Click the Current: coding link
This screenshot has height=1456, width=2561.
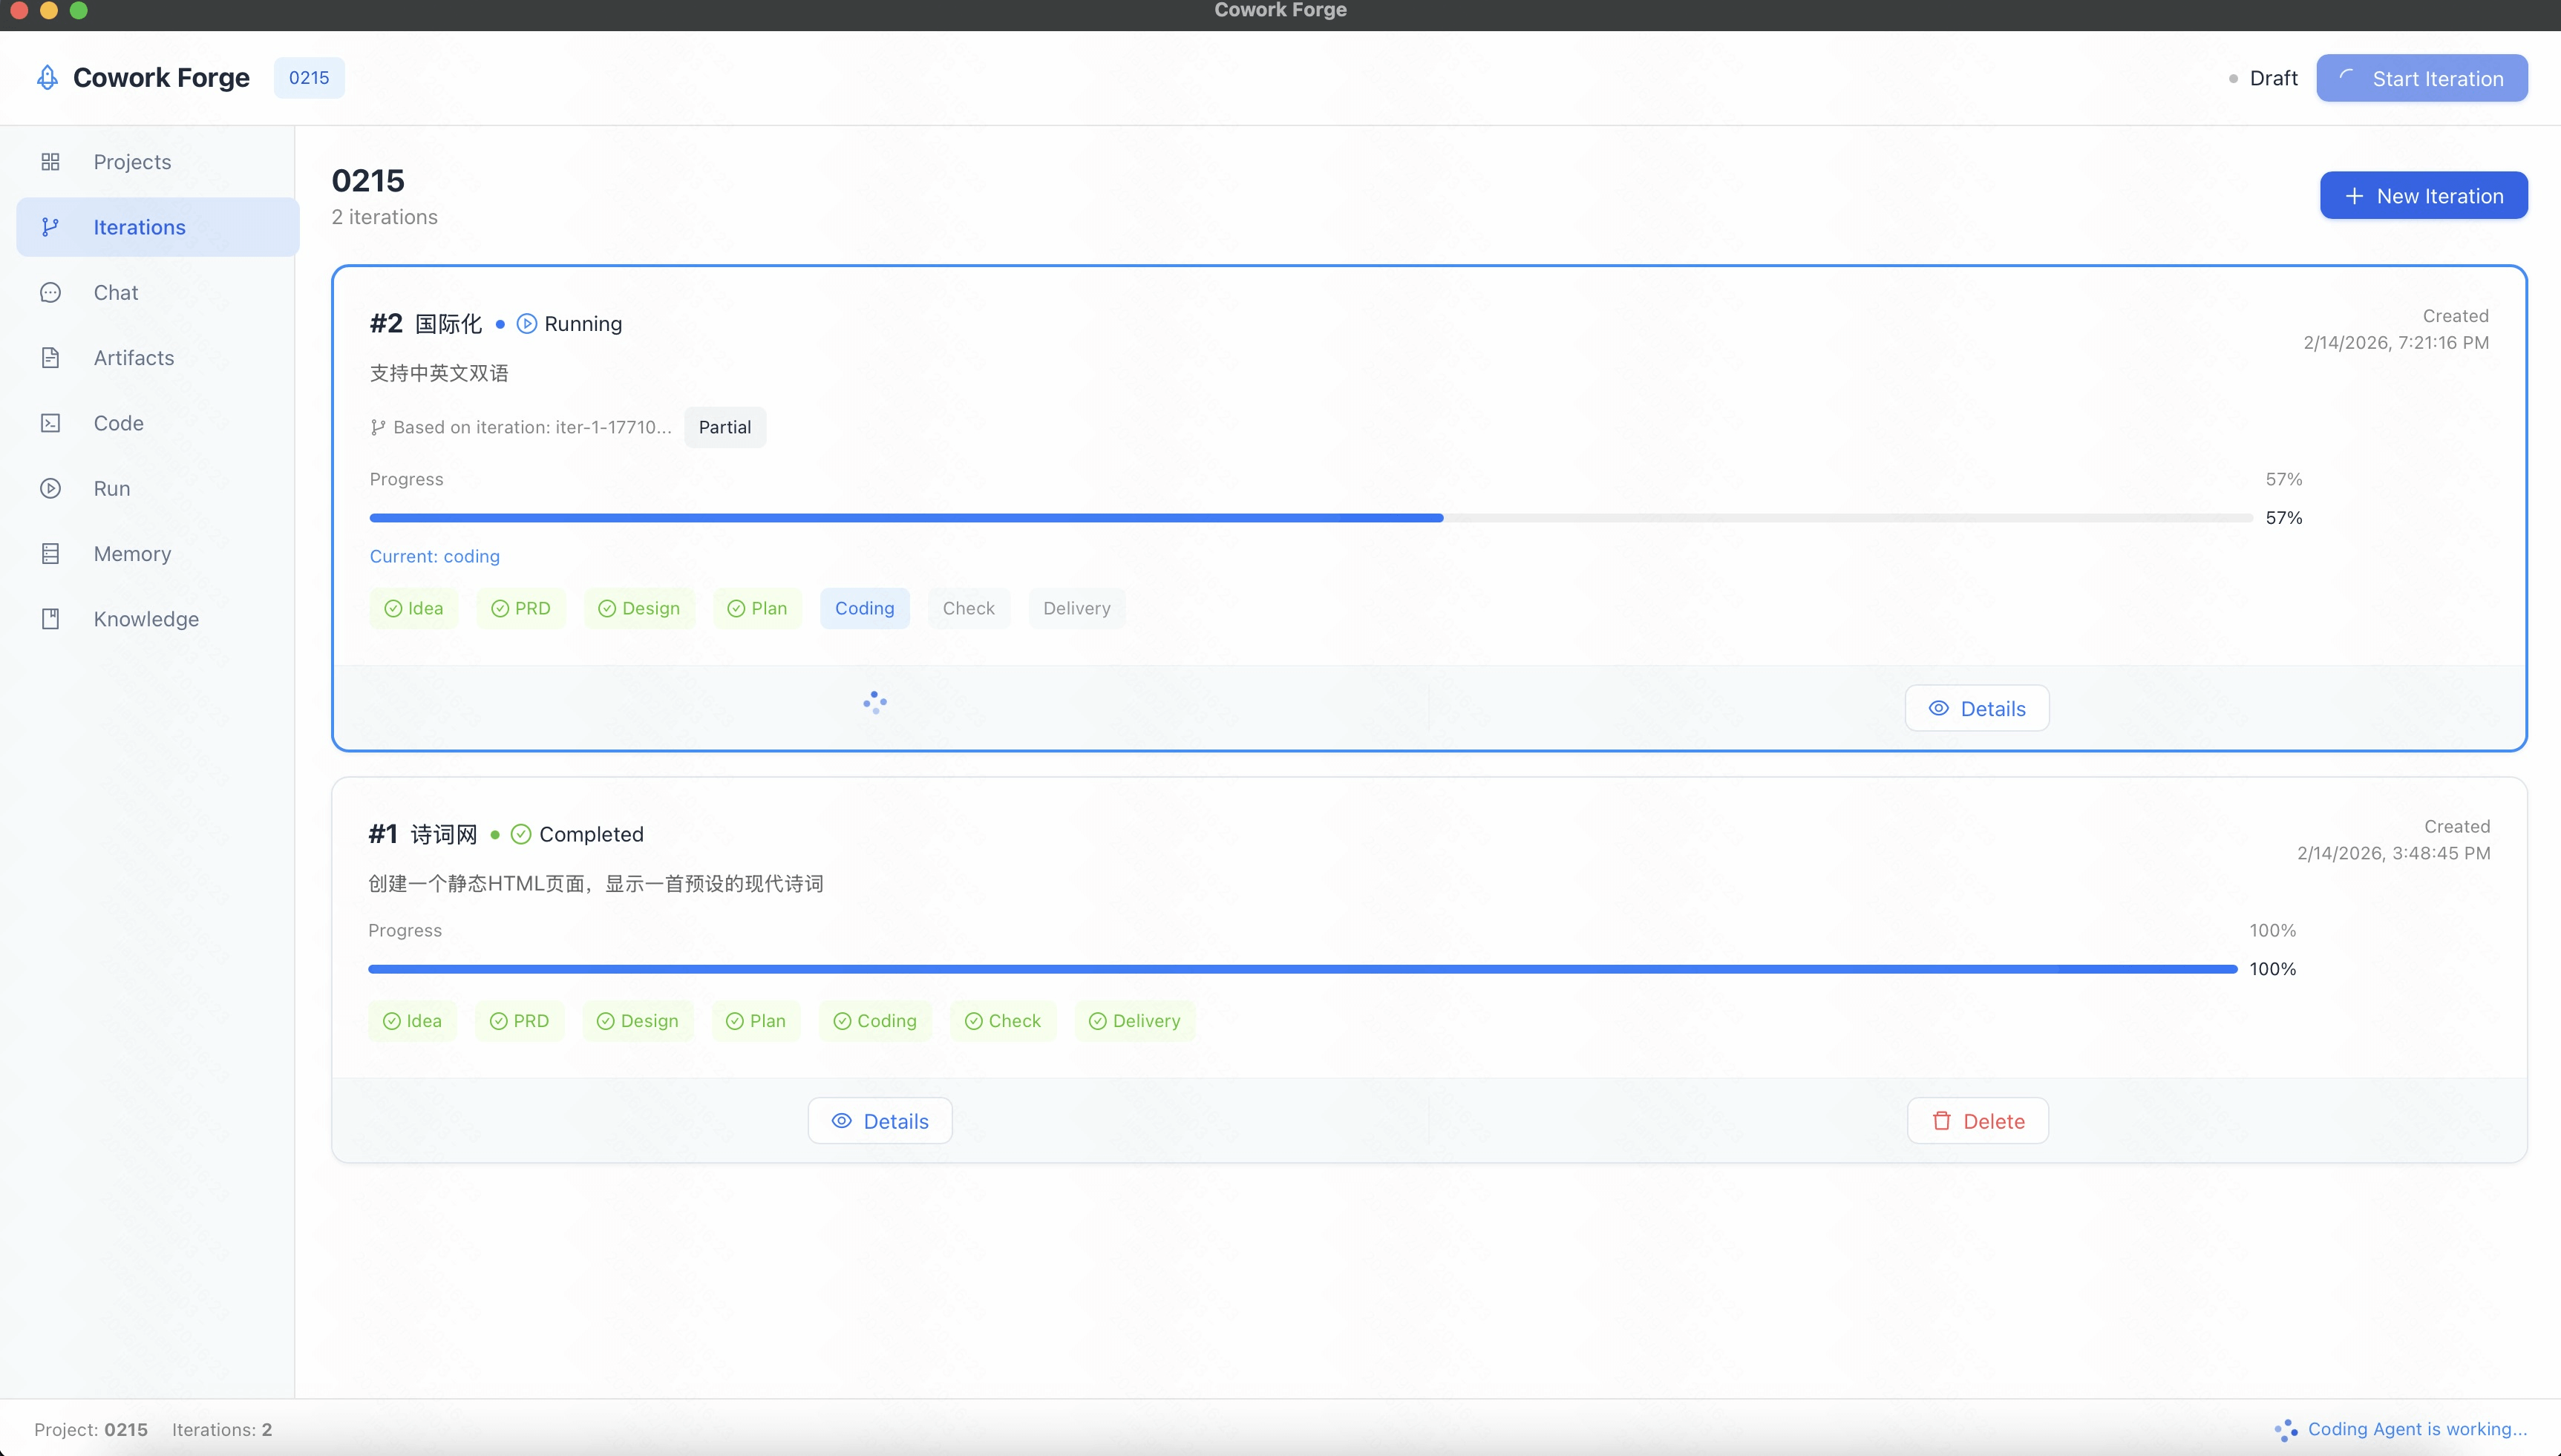point(434,556)
